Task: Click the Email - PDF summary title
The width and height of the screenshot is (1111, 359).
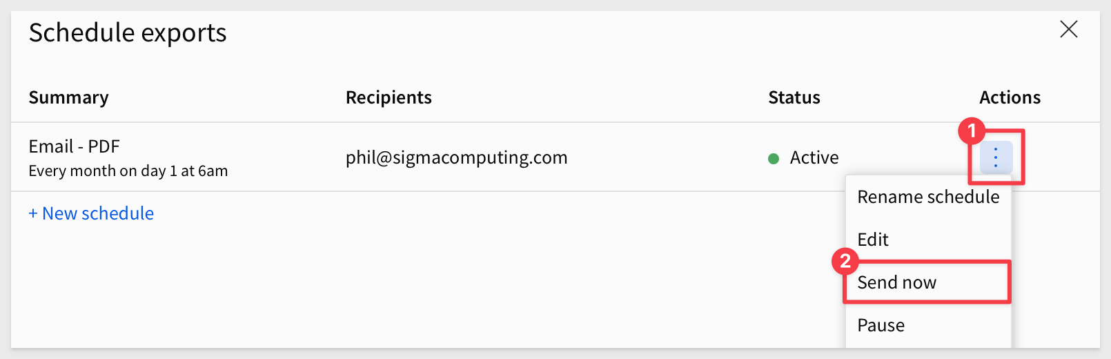Action: [x=75, y=146]
